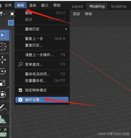
Task: Choose 重命名活动项... entry
Action: [x=42, y=74]
